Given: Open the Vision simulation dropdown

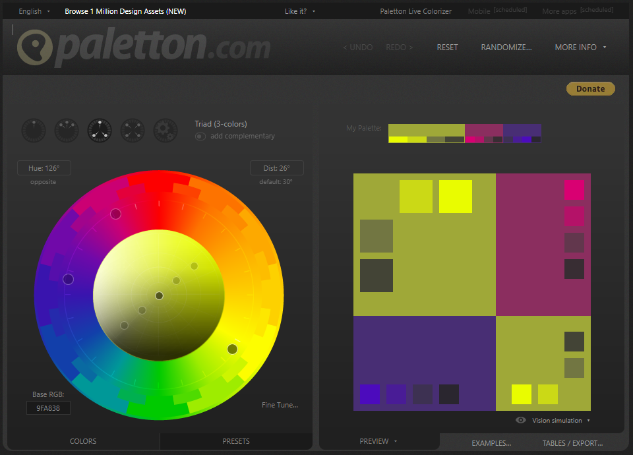Looking at the screenshot, I should (560, 420).
